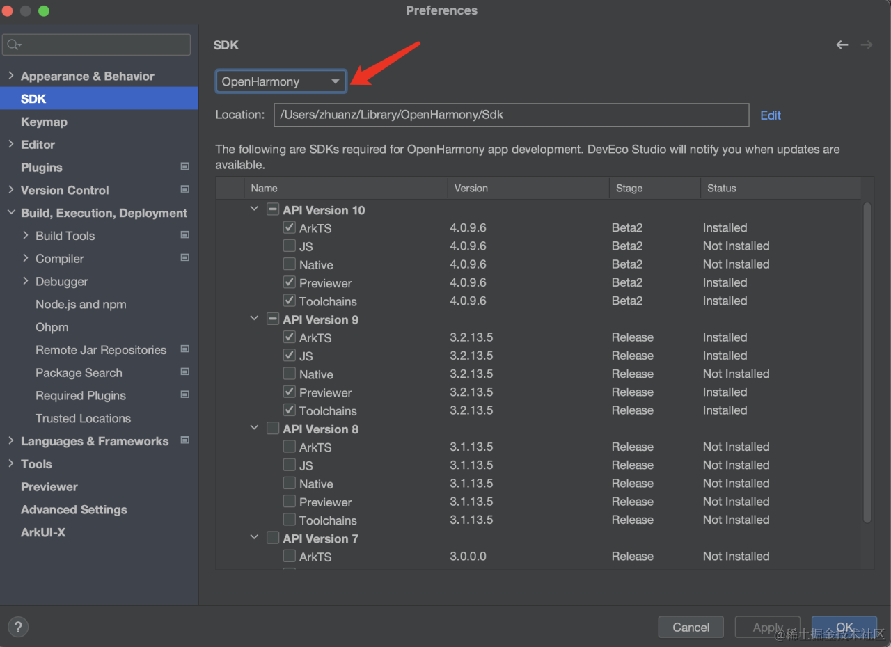Collapse Build, Execution, Deployment group

click(10, 212)
